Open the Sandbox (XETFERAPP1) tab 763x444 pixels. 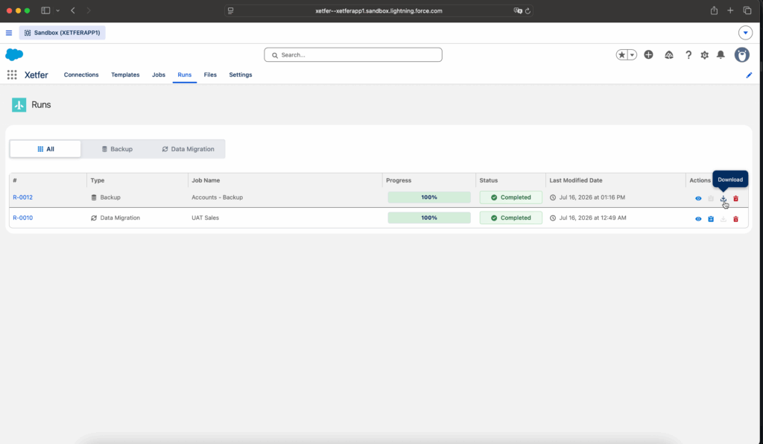pos(63,33)
